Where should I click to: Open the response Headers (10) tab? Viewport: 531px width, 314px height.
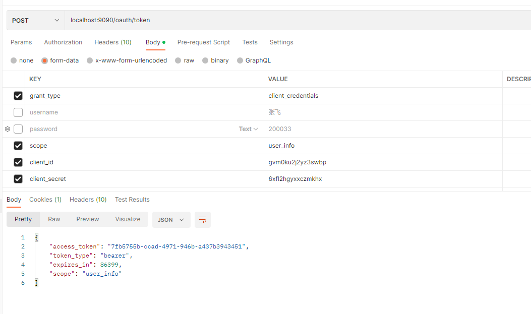click(88, 200)
